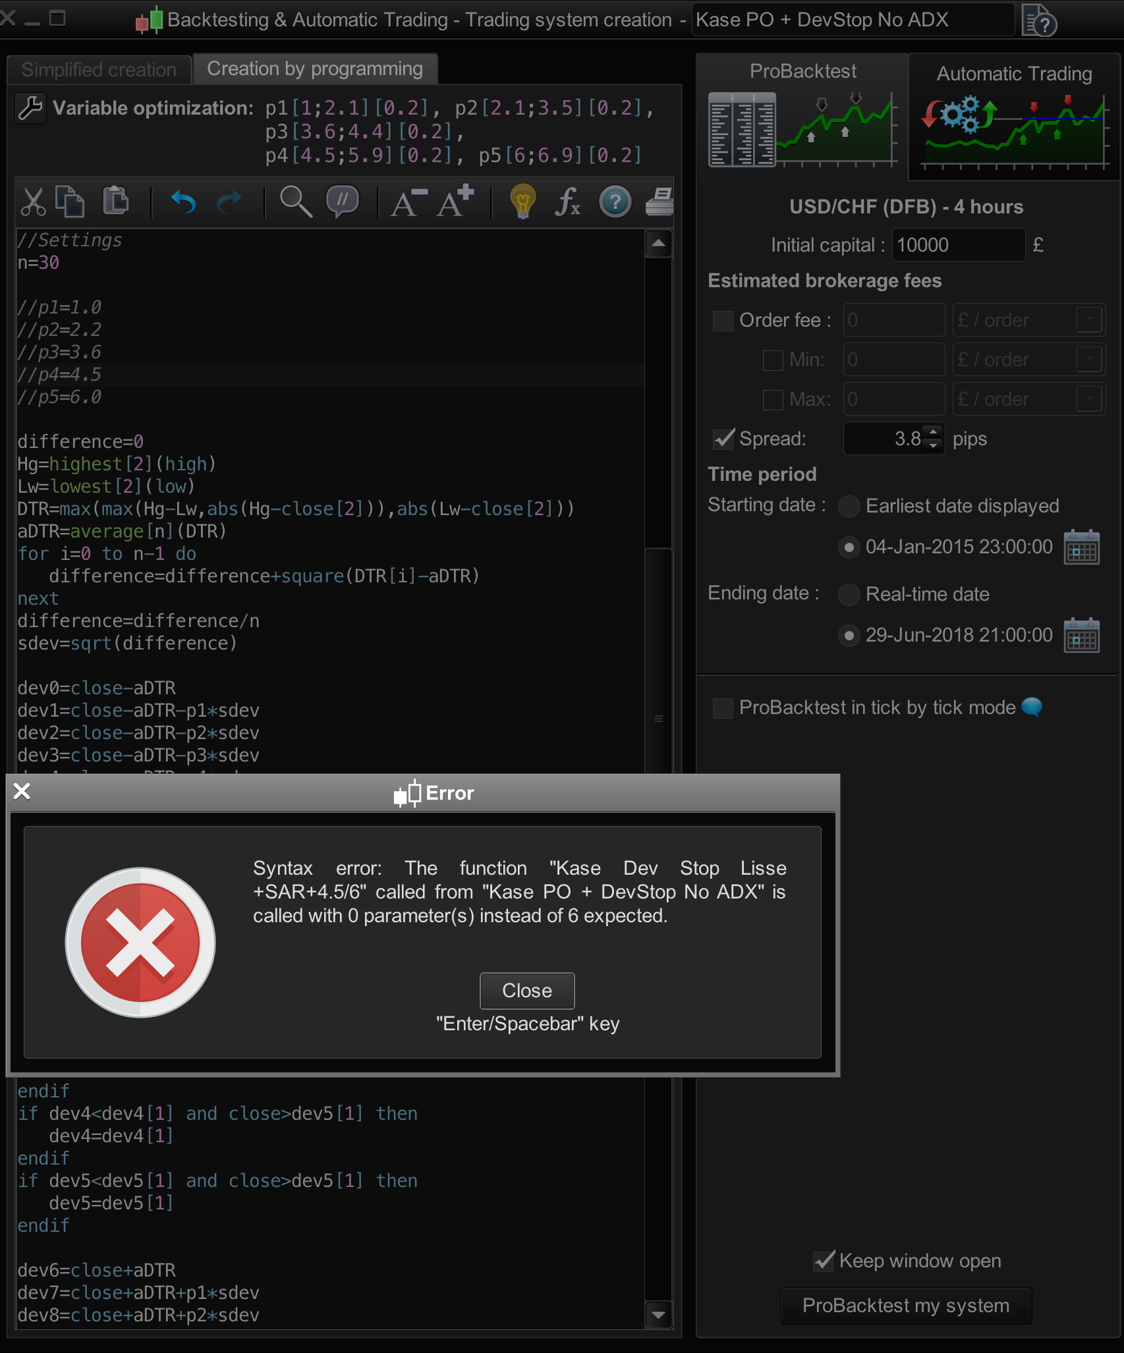
Task: Redo the last undone edit
Action: point(229,202)
